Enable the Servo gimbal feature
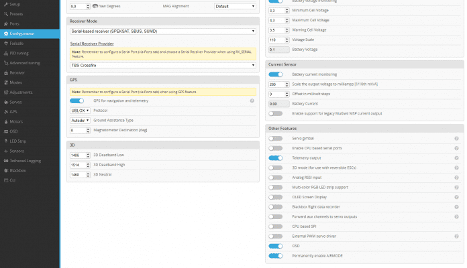Screen dimensions: 467x268 click(x=275, y=138)
